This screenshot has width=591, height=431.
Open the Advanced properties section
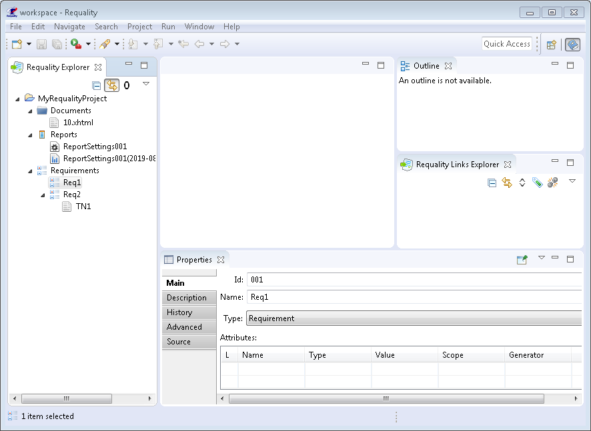click(189, 327)
